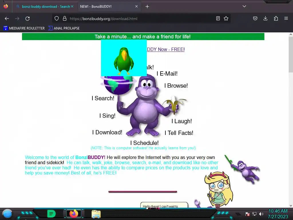Open File Explorer from the taskbar
Image resolution: width=293 pixels, height=220 pixels.
click(x=96, y=214)
